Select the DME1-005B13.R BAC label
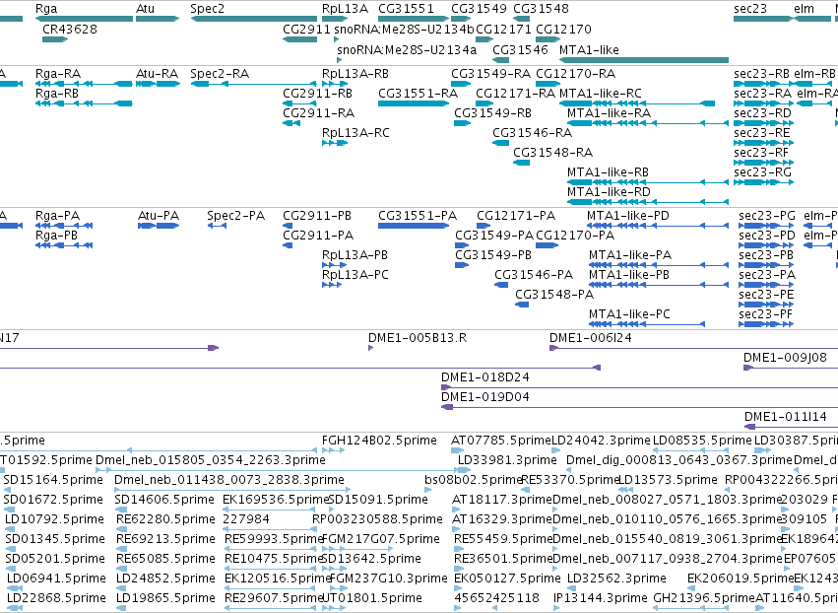This screenshot has width=838, height=613. (x=418, y=337)
